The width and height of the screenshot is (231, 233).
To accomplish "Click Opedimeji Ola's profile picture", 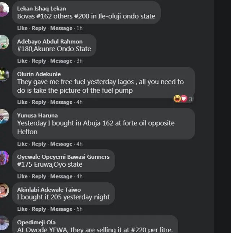I will [x=3, y=223].
